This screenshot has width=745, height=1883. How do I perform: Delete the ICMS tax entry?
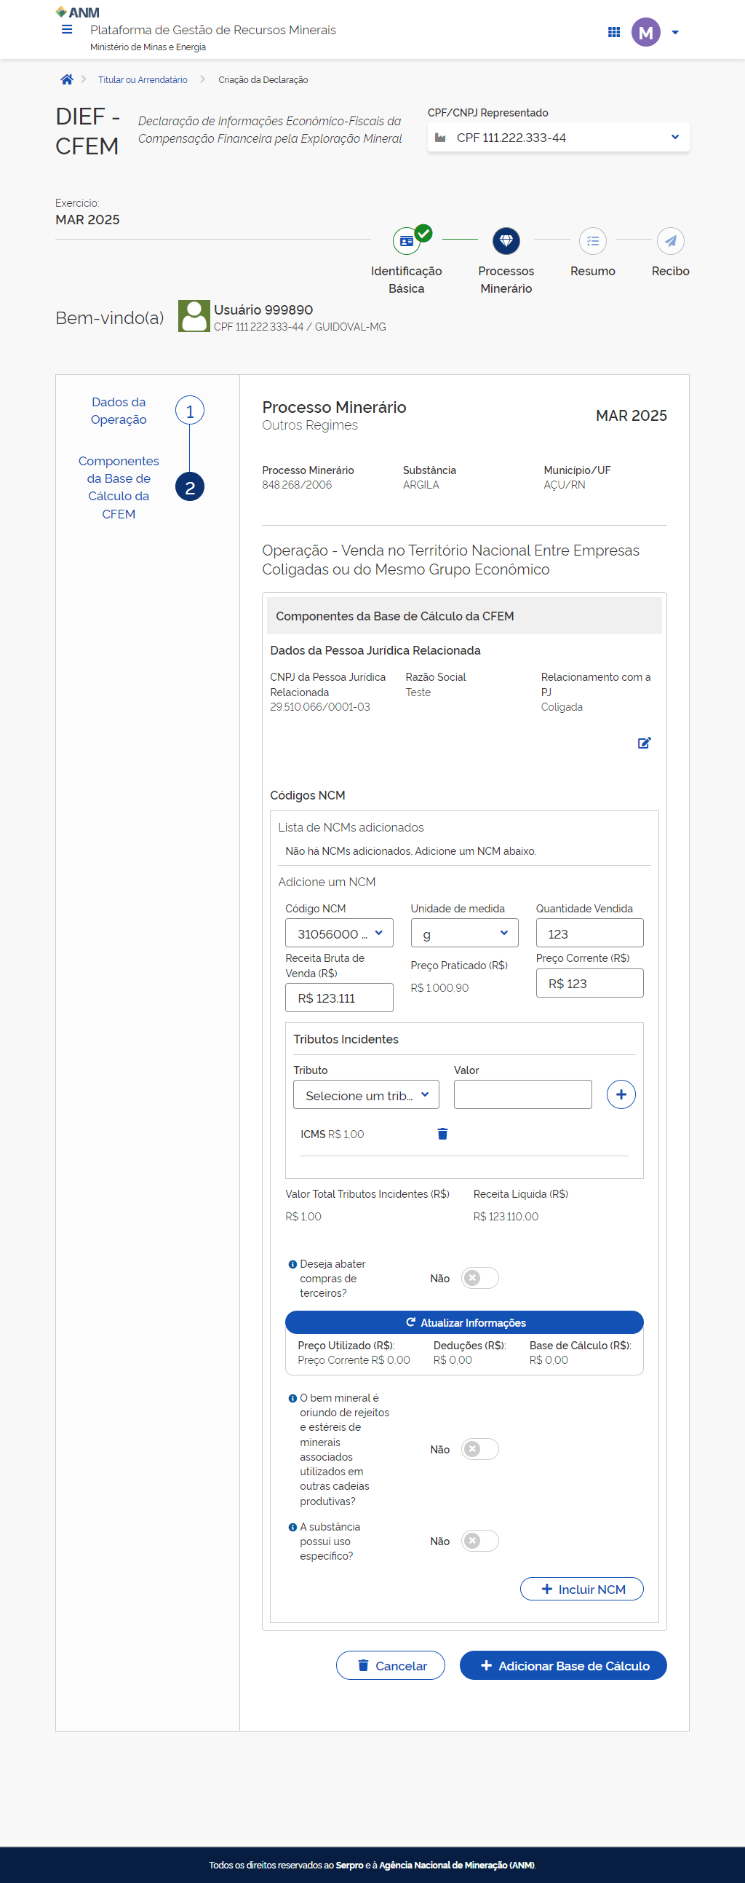442,1134
